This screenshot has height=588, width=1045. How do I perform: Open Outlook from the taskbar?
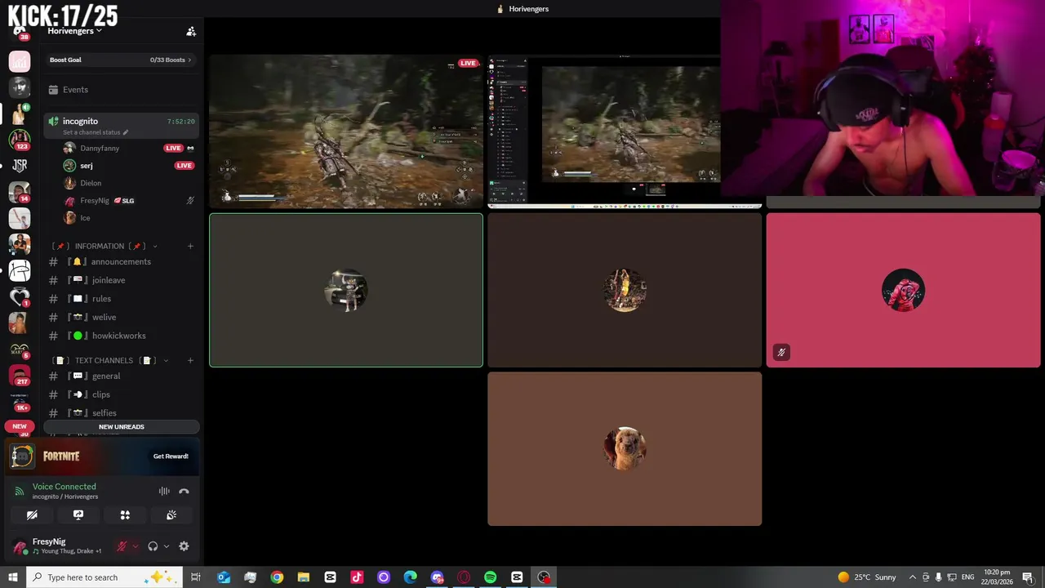pyautogui.click(x=224, y=577)
